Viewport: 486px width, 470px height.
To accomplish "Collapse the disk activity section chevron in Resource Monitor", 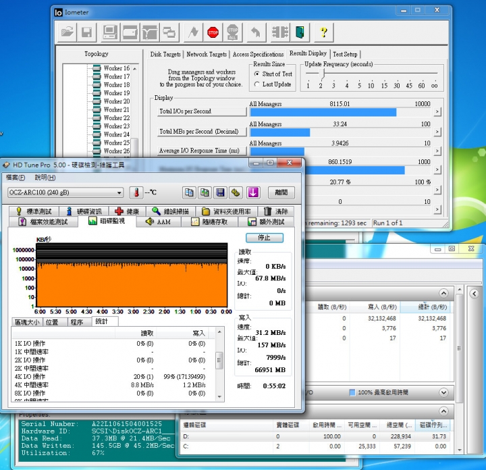I will [443, 293].
